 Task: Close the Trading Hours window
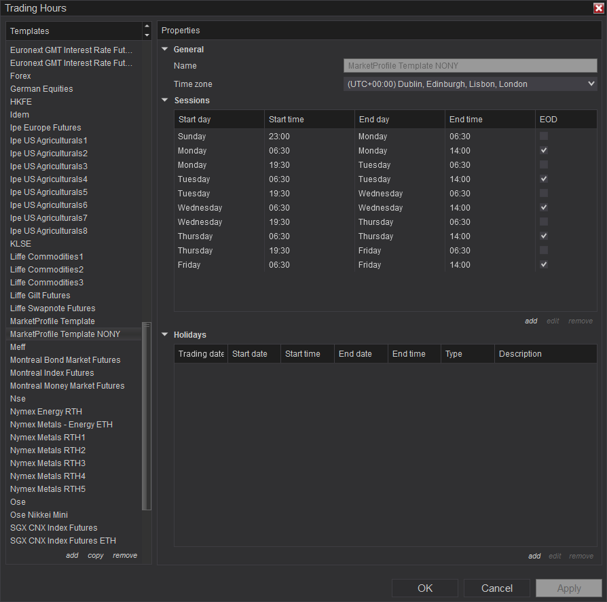coord(598,8)
